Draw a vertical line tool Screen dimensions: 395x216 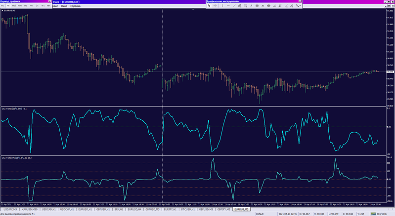[222, 5]
